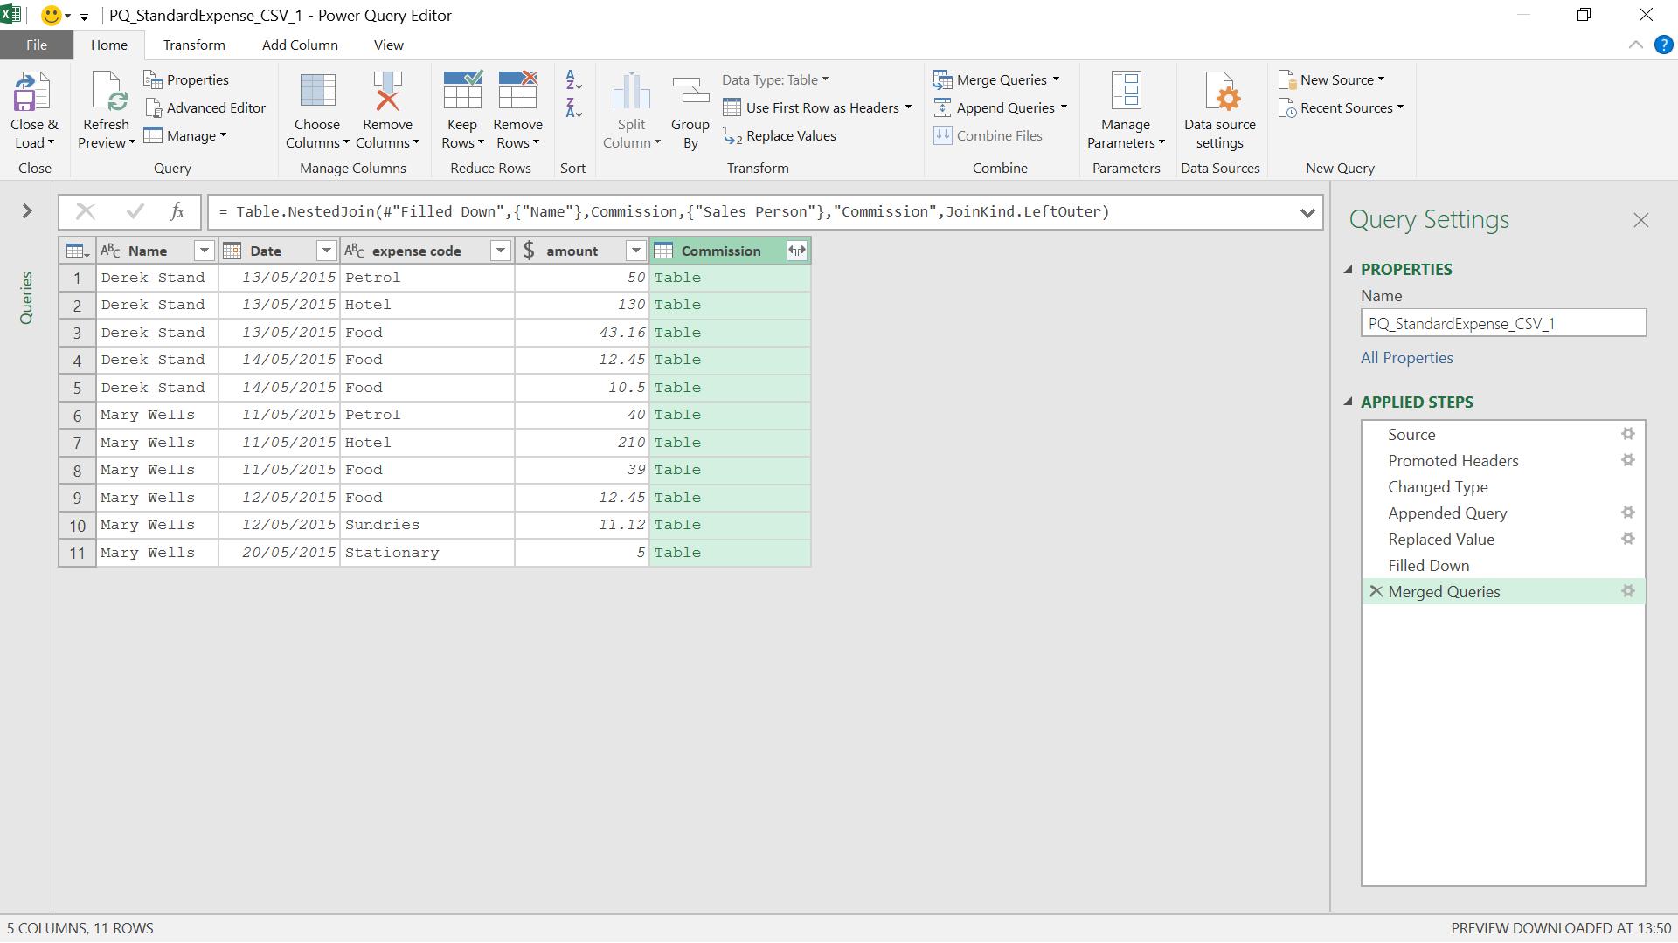This screenshot has width=1678, height=943.
Task: Open the Recent Sources dropdown
Action: coord(1400,108)
